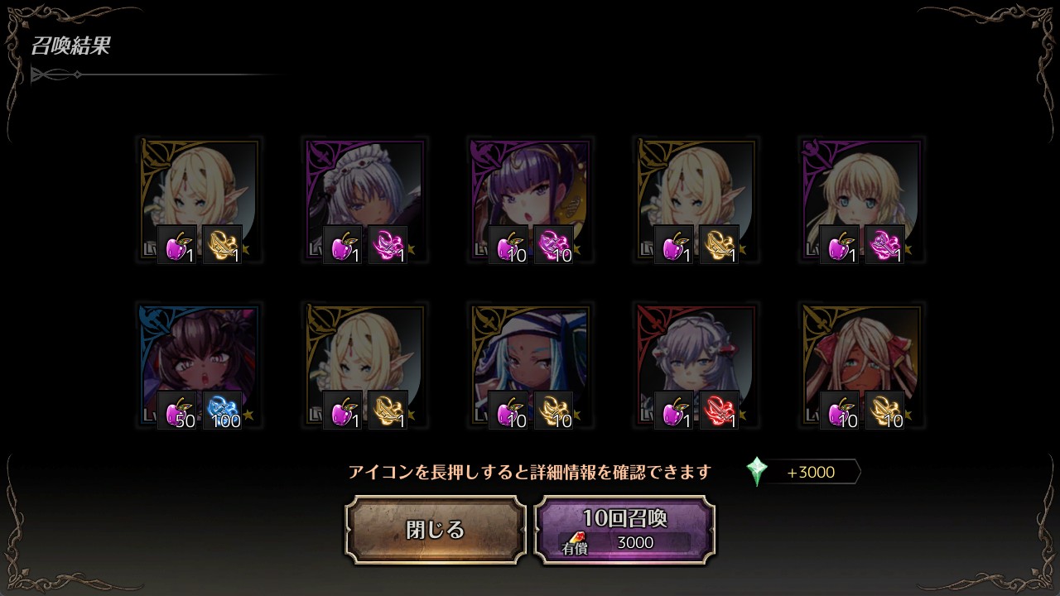Open the purple-haired character with crescent headpiece

pyautogui.click(x=530, y=200)
